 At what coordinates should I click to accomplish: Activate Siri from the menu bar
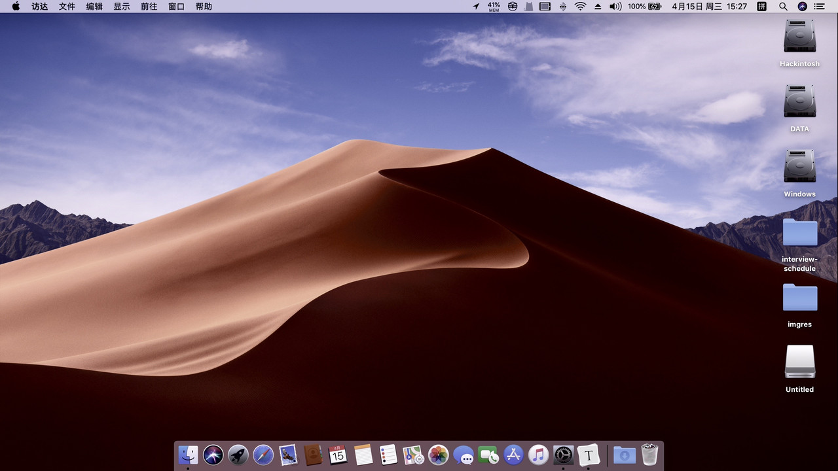click(802, 7)
